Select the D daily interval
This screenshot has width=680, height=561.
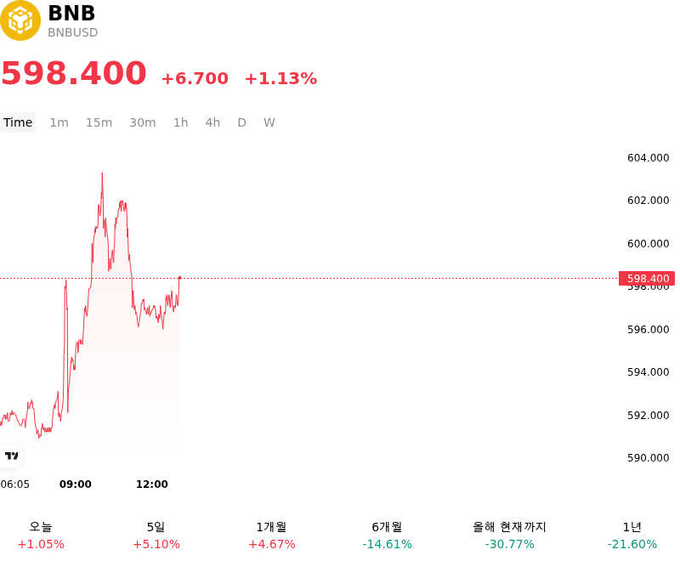[x=242, y=122]
